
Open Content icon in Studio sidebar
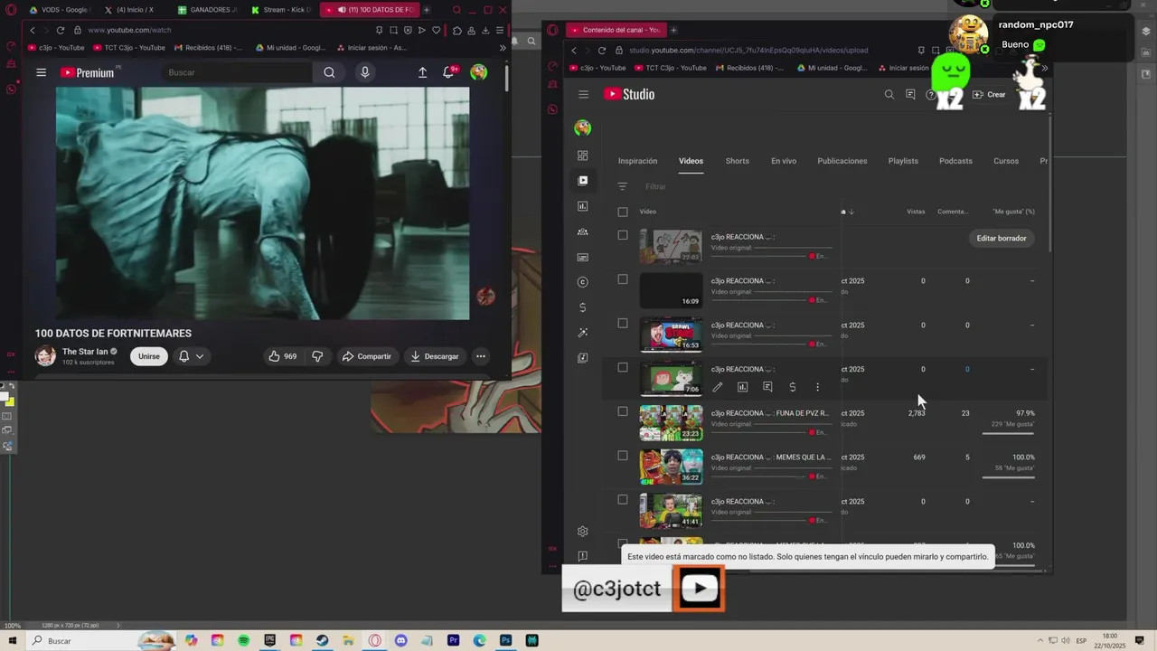point(583,181)
